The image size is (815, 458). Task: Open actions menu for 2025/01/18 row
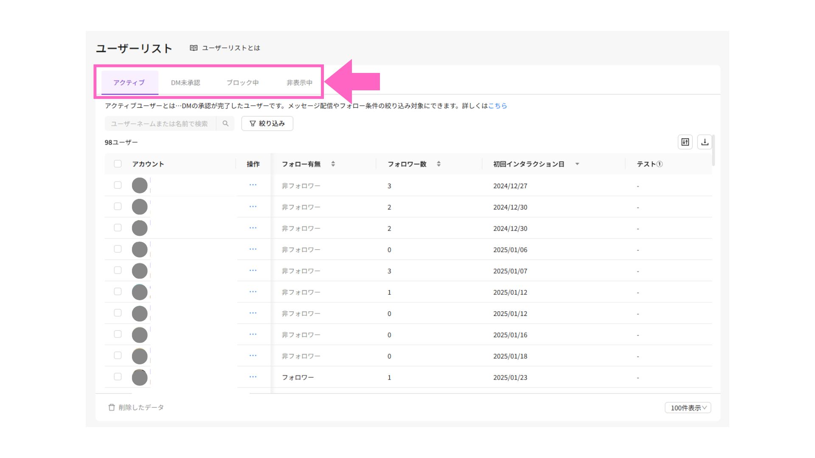[x=253, y=355]
